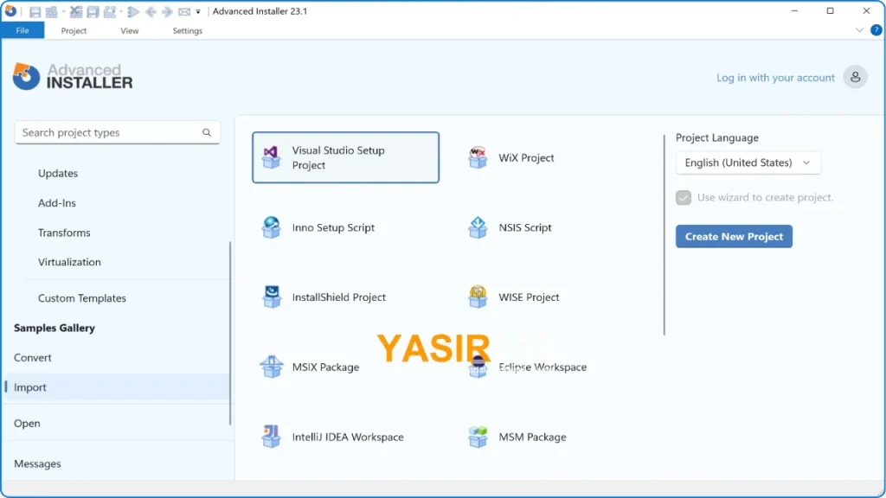Click Log in with your account link

click(775, 77)
